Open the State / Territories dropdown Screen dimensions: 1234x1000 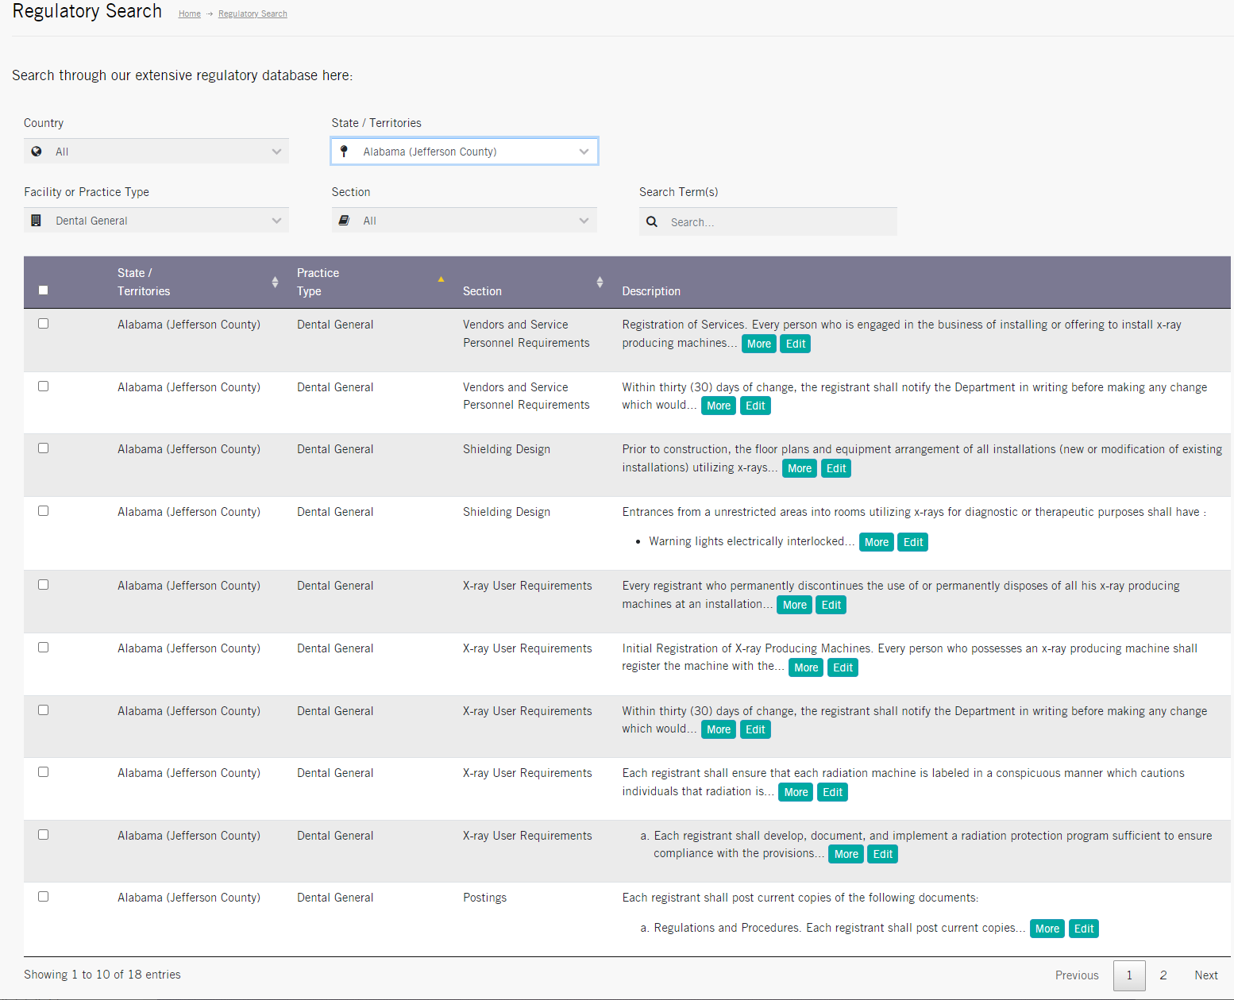(x=465, y=152)
